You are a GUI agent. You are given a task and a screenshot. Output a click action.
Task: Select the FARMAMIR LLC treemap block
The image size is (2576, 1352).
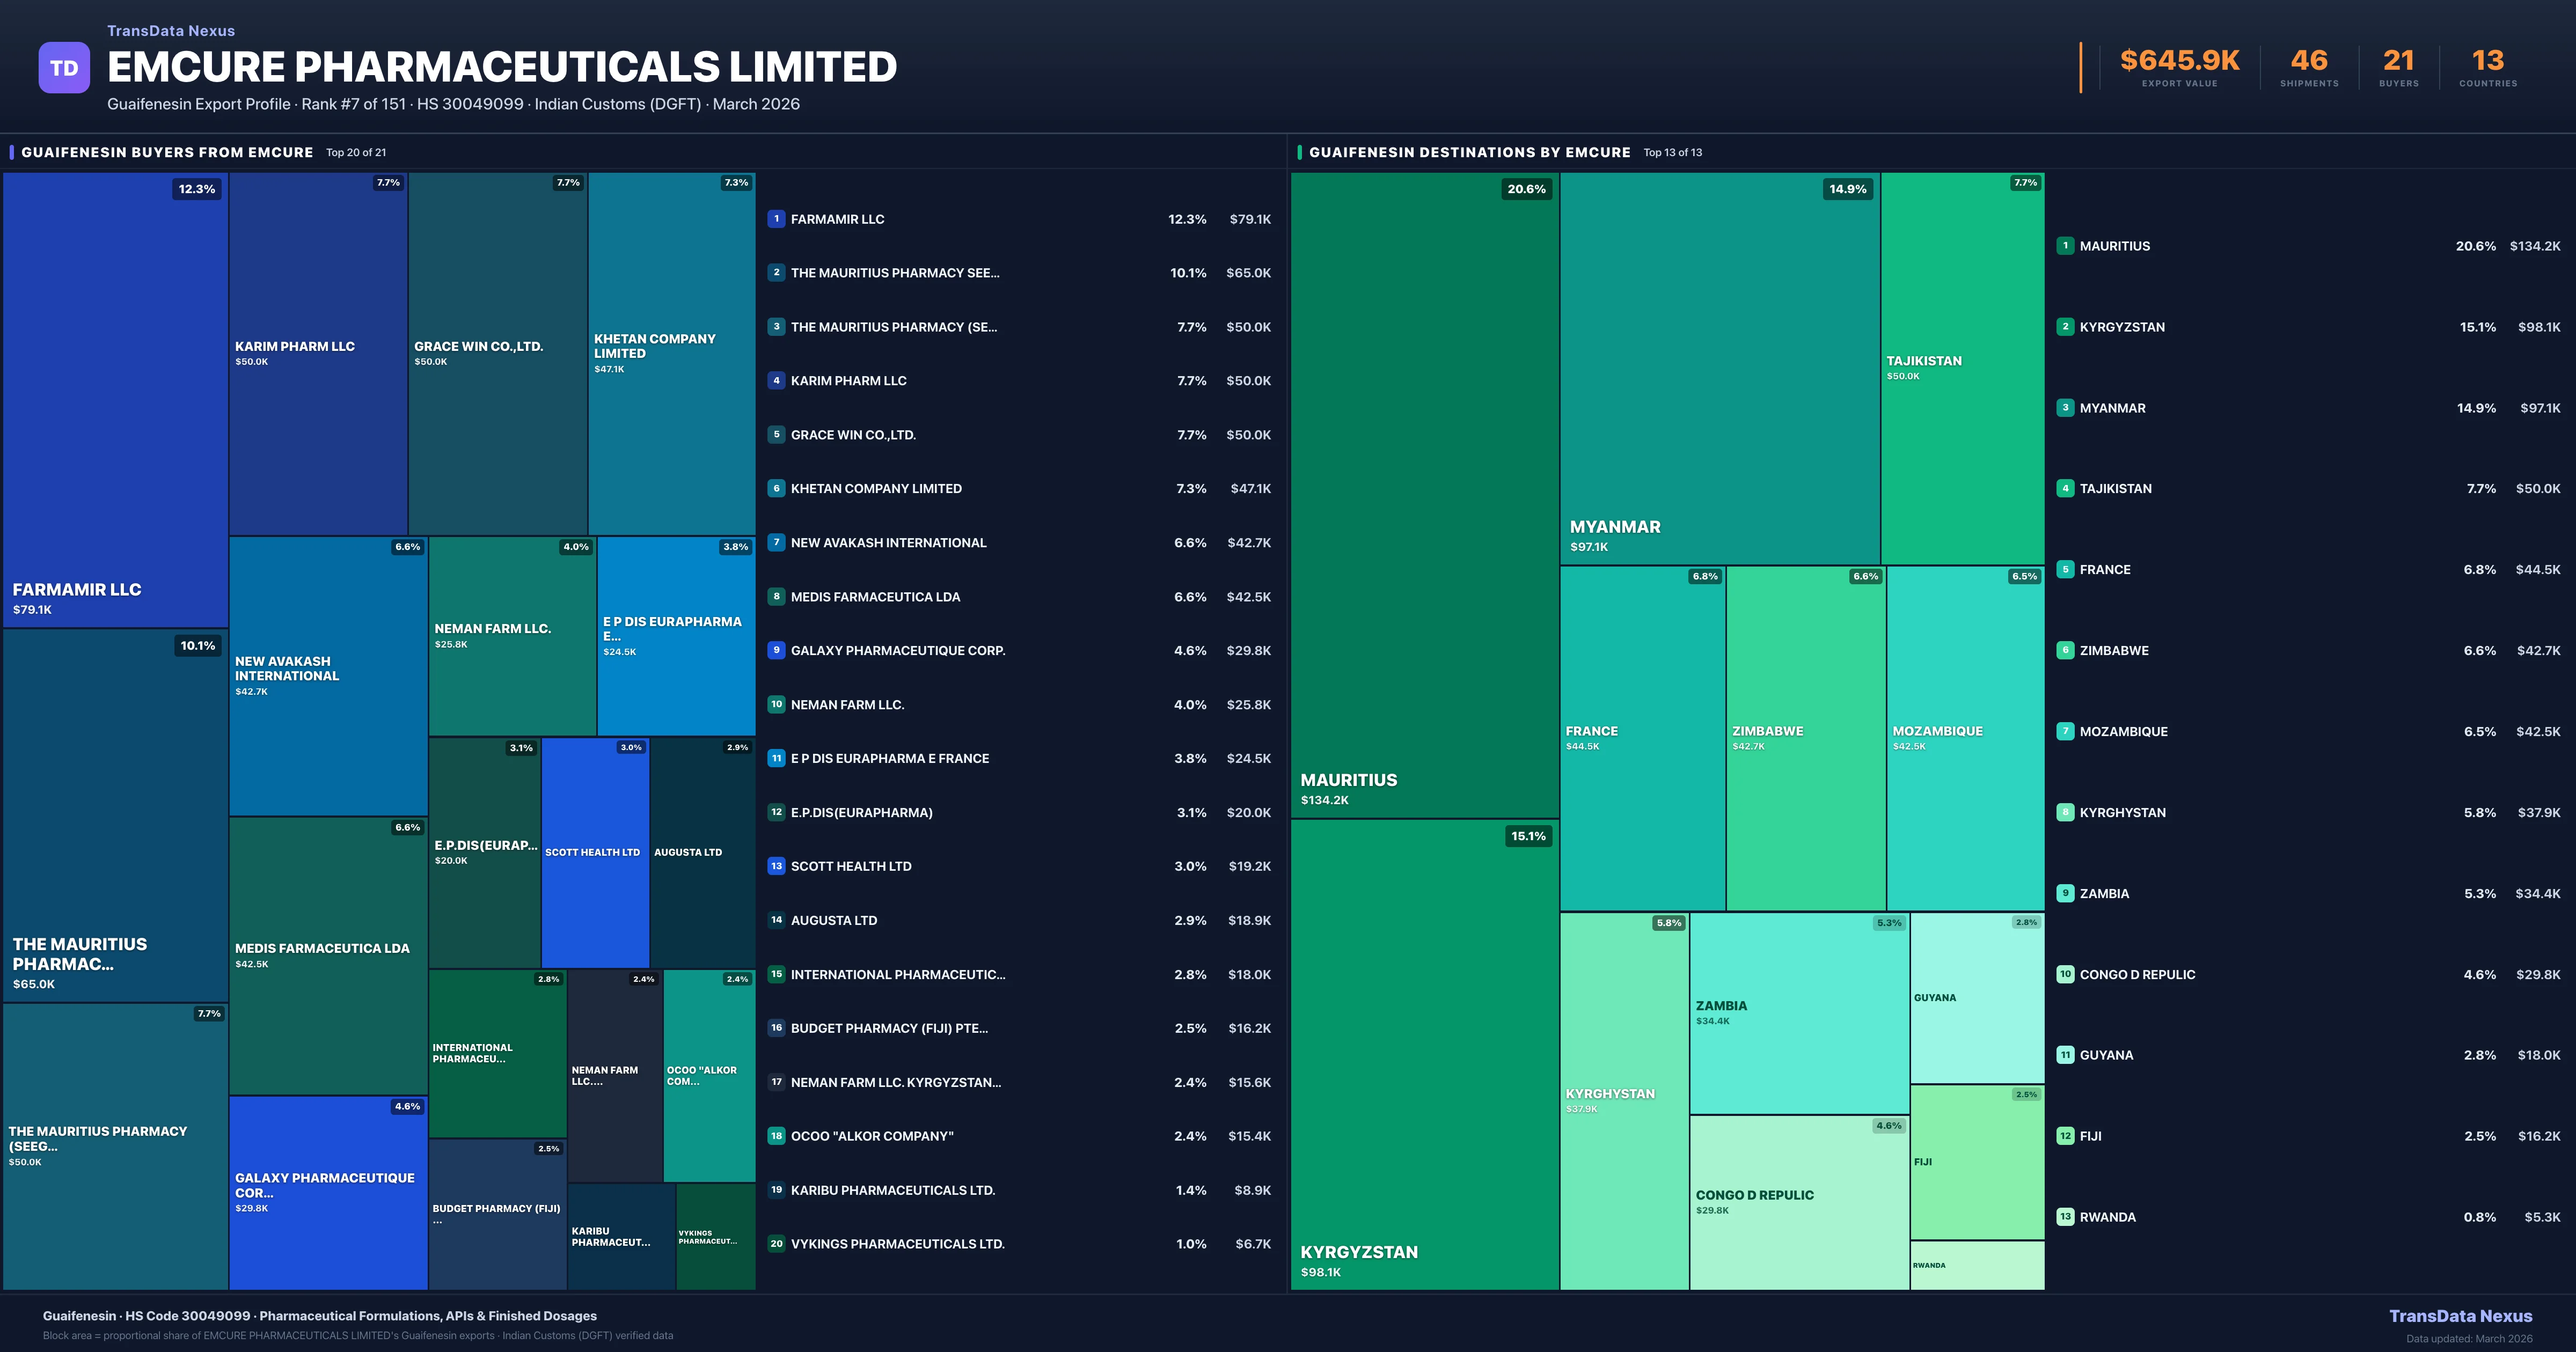tap(115, 400)
